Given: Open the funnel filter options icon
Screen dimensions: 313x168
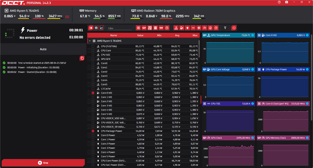Looking at the screenshot, I should (x=225, y=28).
